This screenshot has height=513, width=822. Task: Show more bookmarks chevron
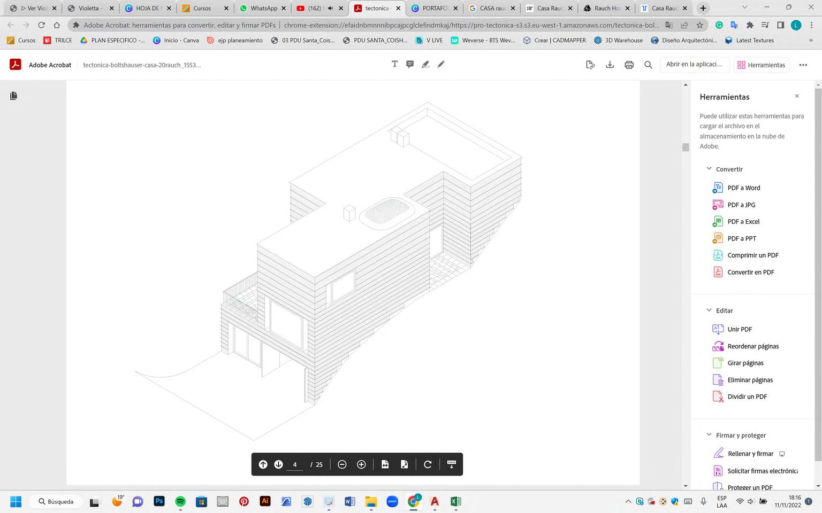click(811, 40)
